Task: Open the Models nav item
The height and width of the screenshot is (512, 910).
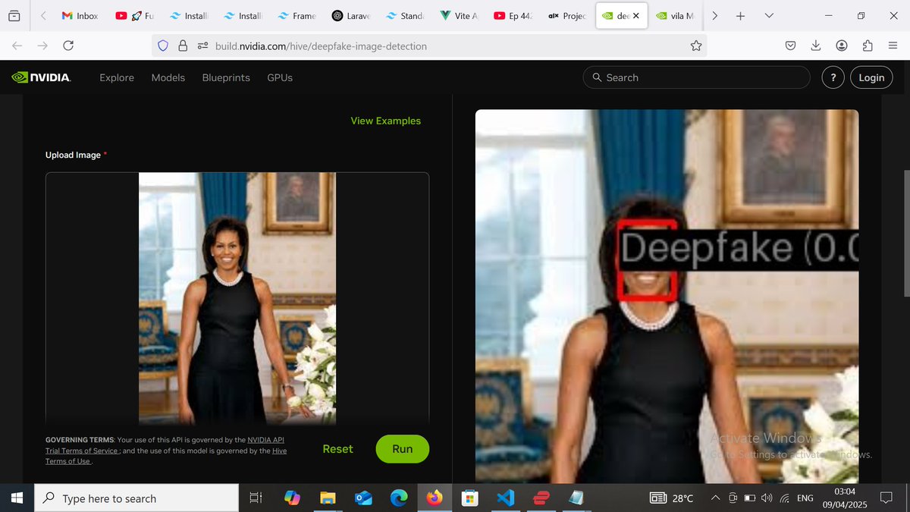Action: (168, 77)
